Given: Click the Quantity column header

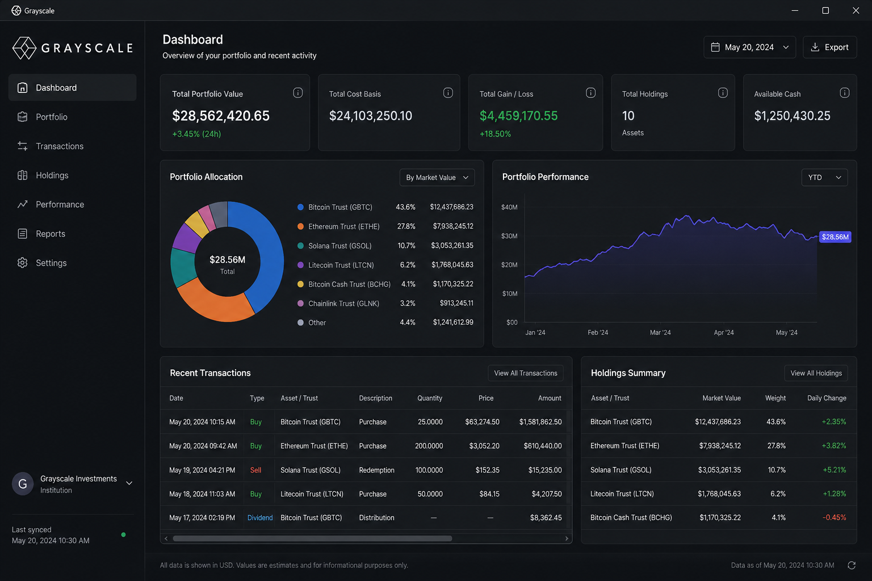Looking at the screenshot, I should pyautogui.click(x=430, y=398).
